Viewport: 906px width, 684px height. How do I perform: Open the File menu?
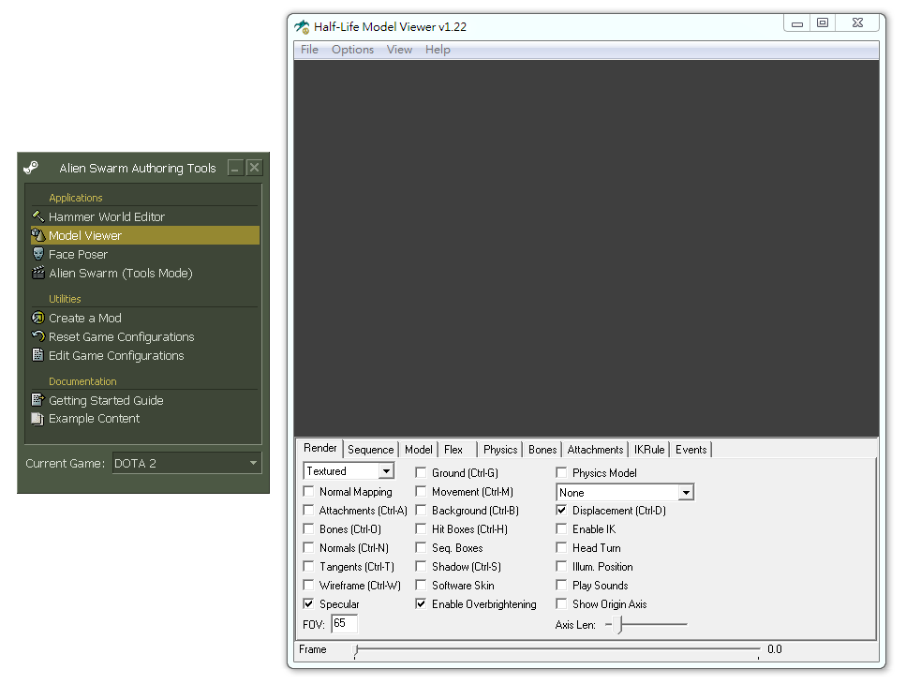tap(309, 50)
